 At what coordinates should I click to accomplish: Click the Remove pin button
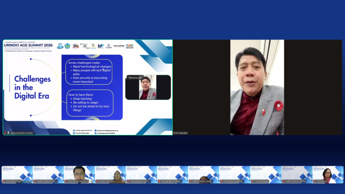(135, 78)
